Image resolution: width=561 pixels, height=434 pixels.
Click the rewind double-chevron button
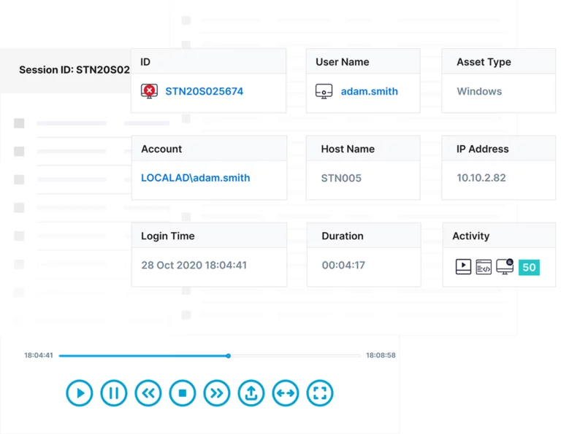pos(148,394)
